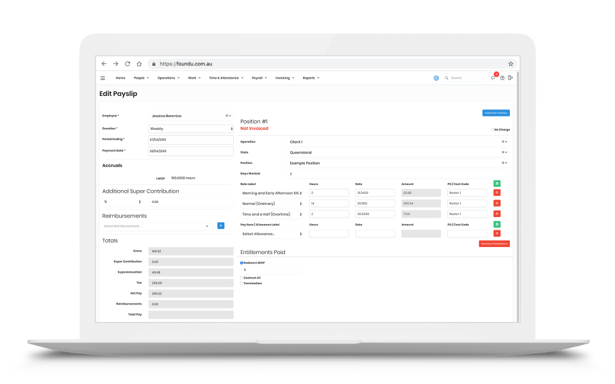
Task: Select the Termination radio option
Action: pos(242,284)
